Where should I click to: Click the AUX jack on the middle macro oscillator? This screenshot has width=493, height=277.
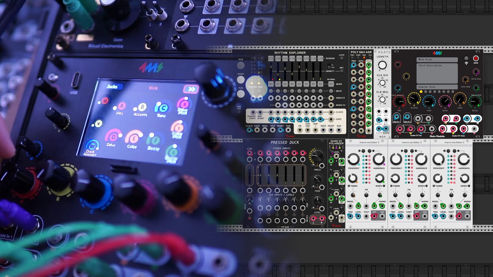424,217
